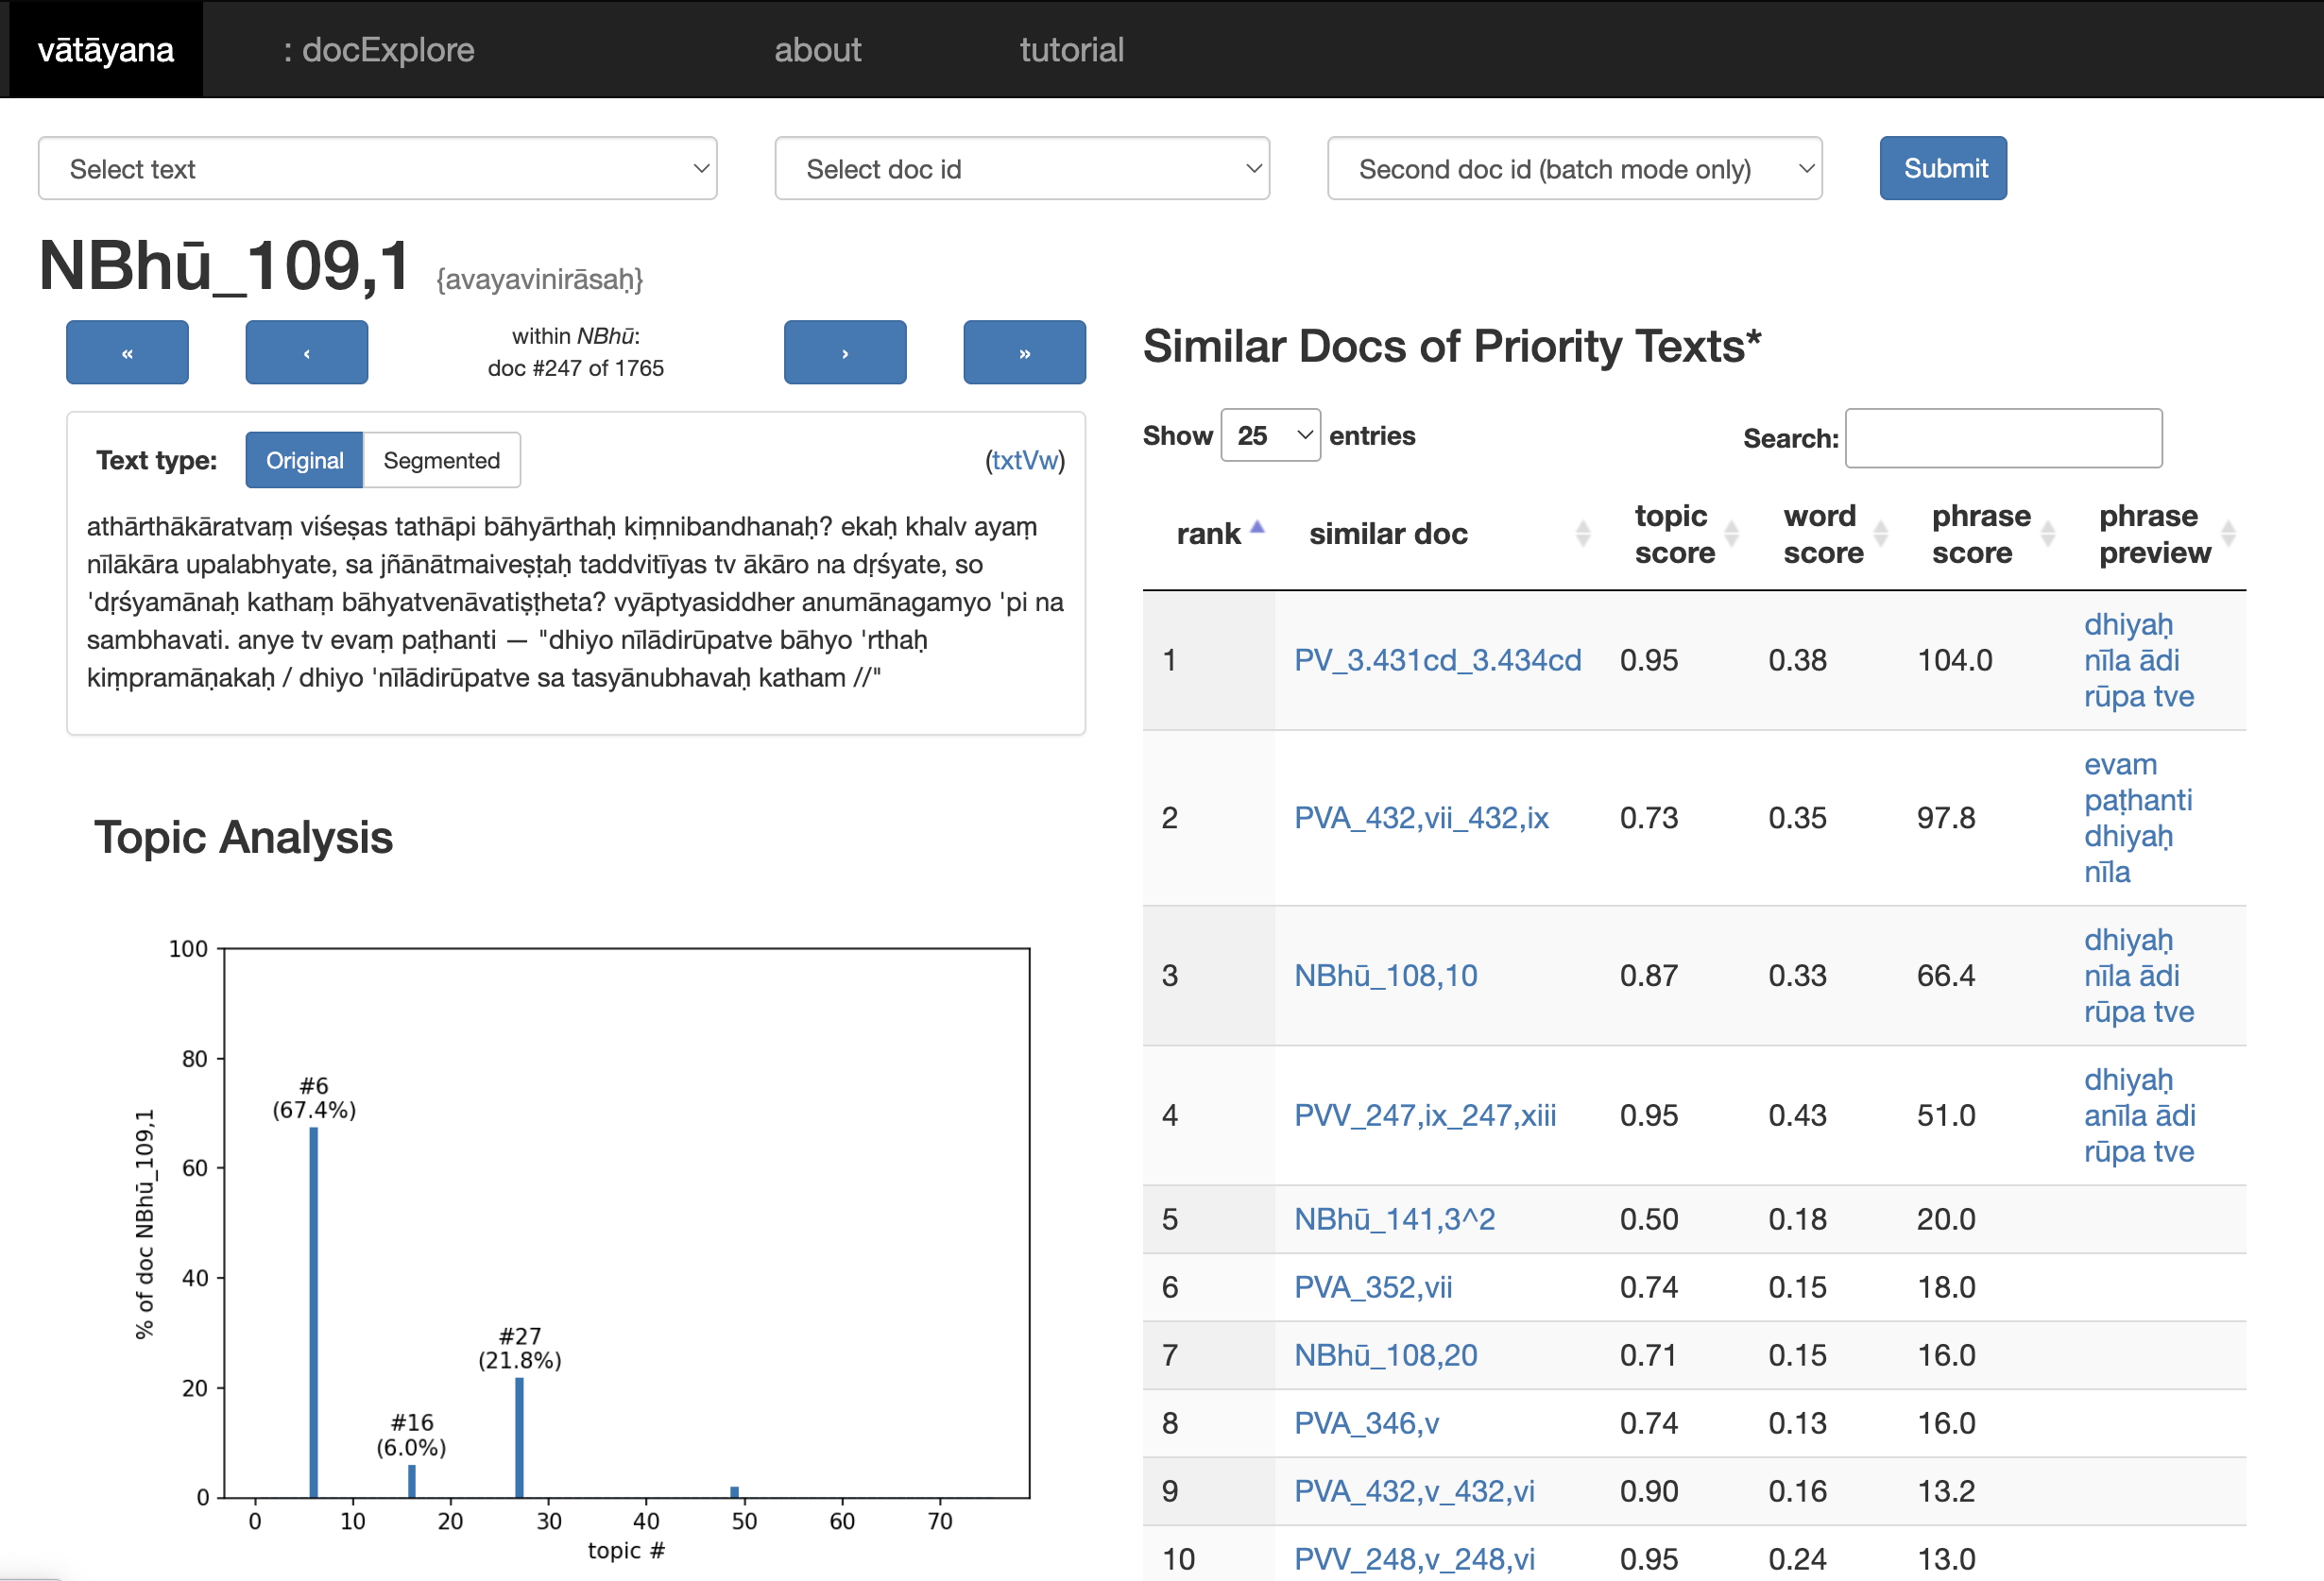The image size is (2324, 1581).
Task: Sort by similar doc column
Action: 1582,534
